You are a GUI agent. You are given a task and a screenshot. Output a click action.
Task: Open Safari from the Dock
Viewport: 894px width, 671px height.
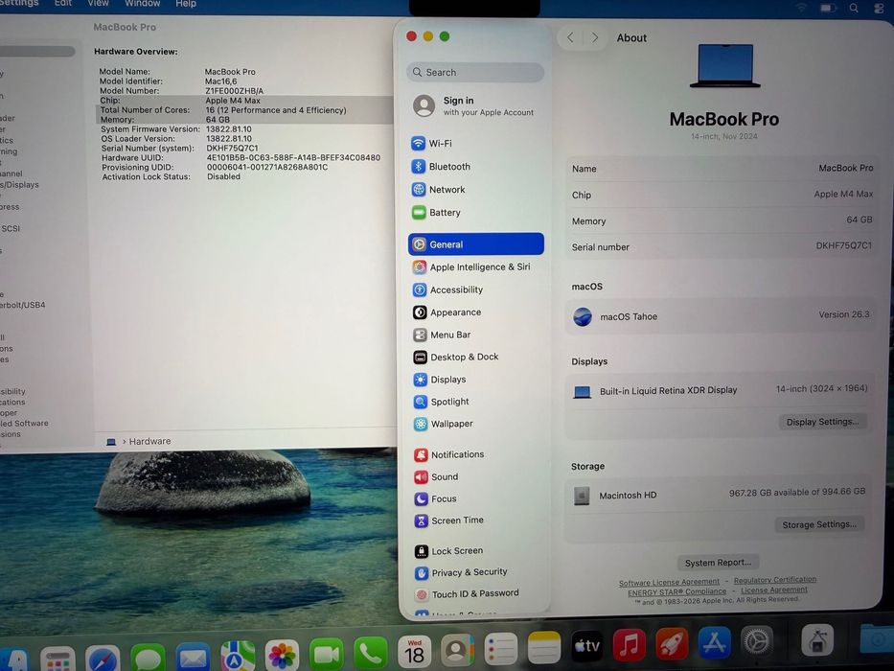[x=103, y=659]
